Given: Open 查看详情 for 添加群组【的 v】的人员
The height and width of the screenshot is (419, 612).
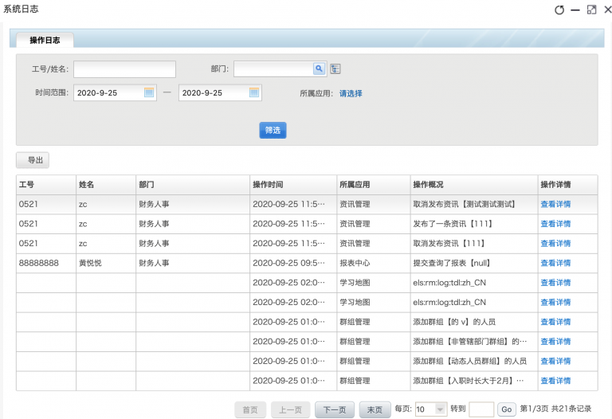Looking at the screenshot, I should click(555, 322).
